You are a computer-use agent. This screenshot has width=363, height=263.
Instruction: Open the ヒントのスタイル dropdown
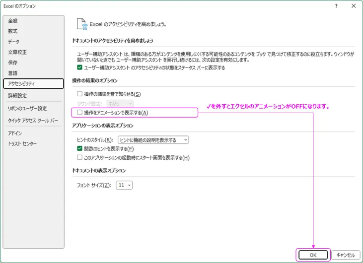click(x=153, y=140)
